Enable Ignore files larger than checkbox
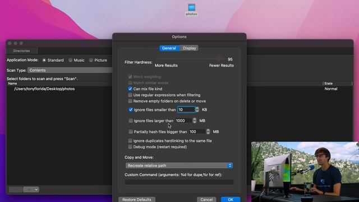 pos(131,121)
